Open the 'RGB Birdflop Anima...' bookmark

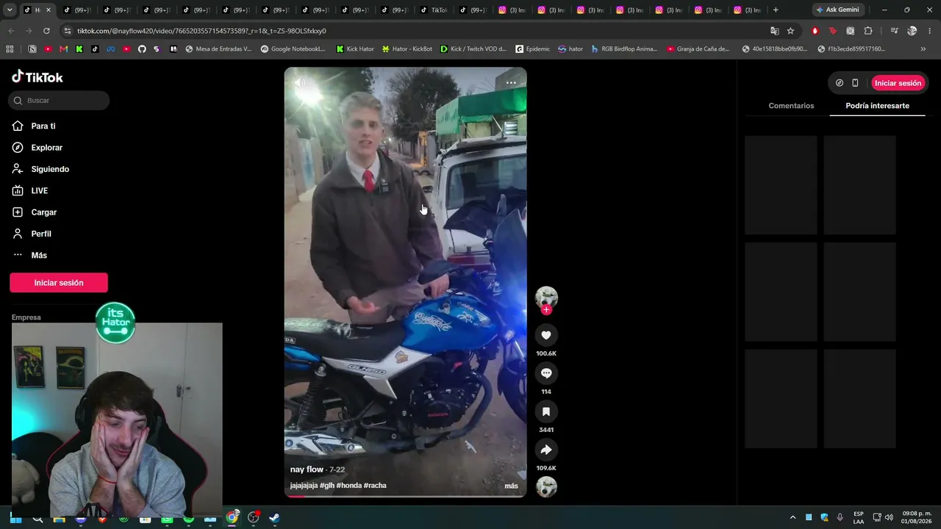point(624,49)
